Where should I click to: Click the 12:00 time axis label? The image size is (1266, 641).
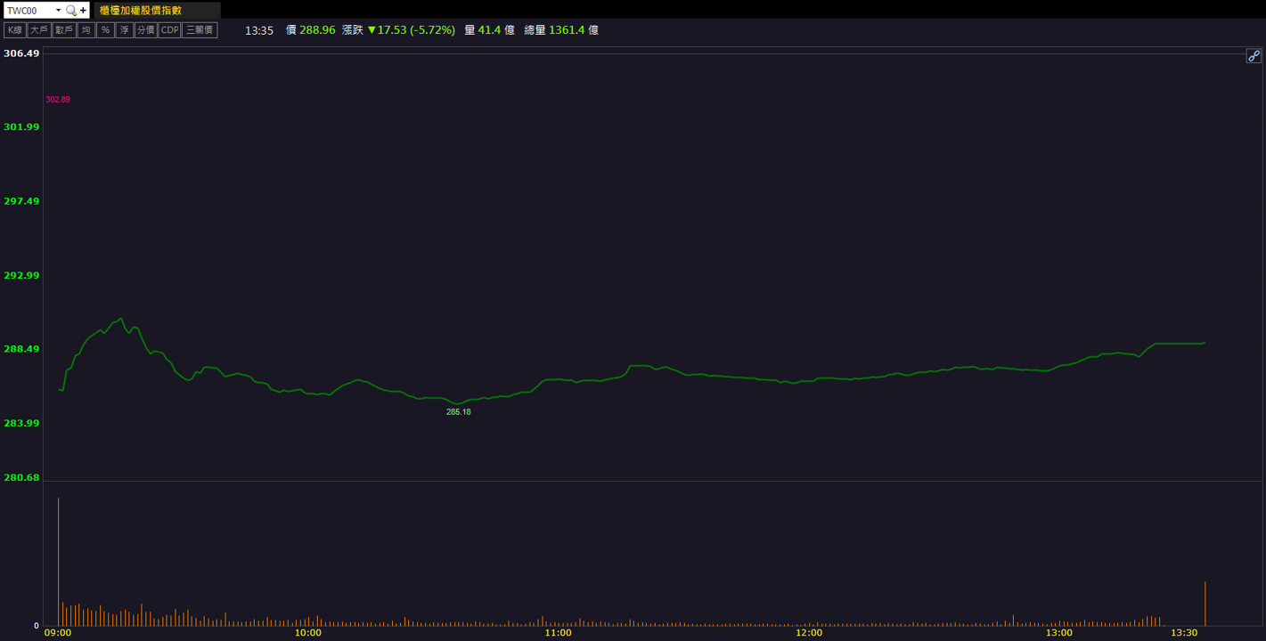809,633
